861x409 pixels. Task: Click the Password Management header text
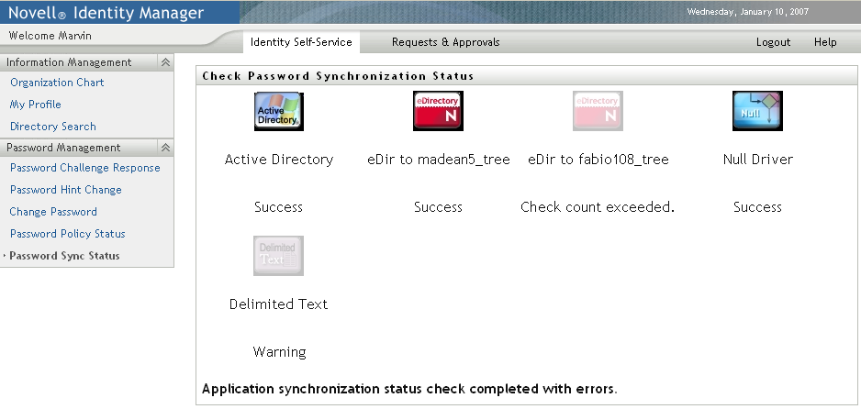pos(63,148)
